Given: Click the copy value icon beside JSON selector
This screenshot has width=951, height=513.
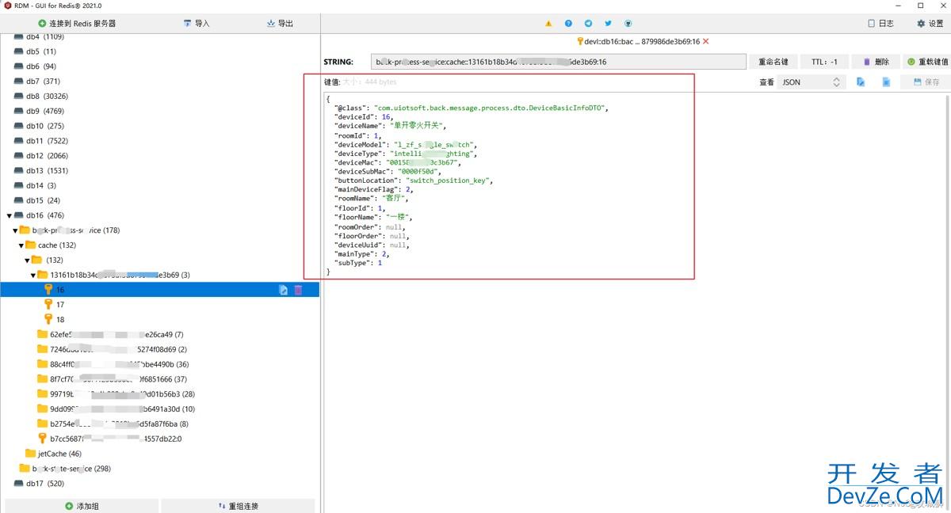Looking at the screenshot, I should click(861, 82).
